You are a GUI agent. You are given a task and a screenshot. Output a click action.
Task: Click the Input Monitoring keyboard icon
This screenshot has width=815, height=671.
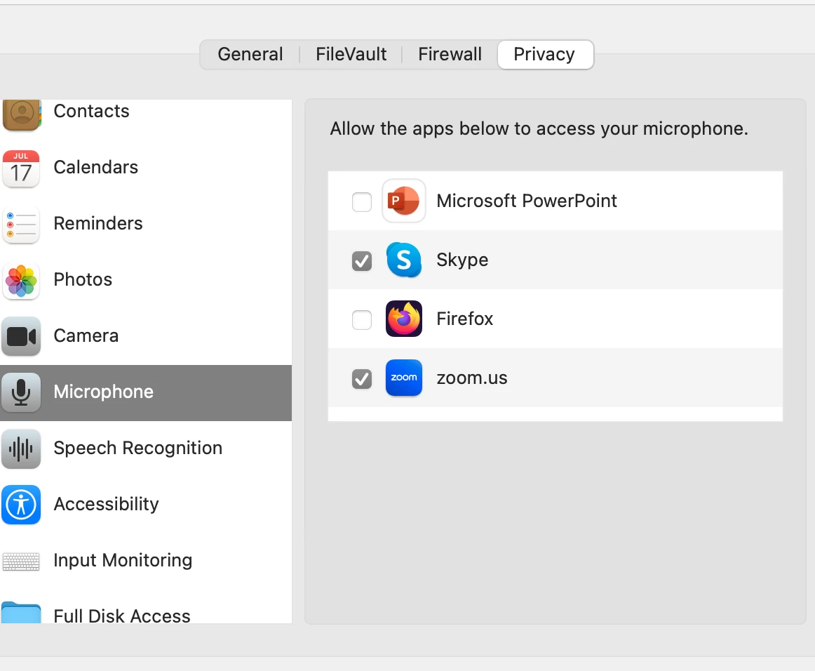(21, 562)
